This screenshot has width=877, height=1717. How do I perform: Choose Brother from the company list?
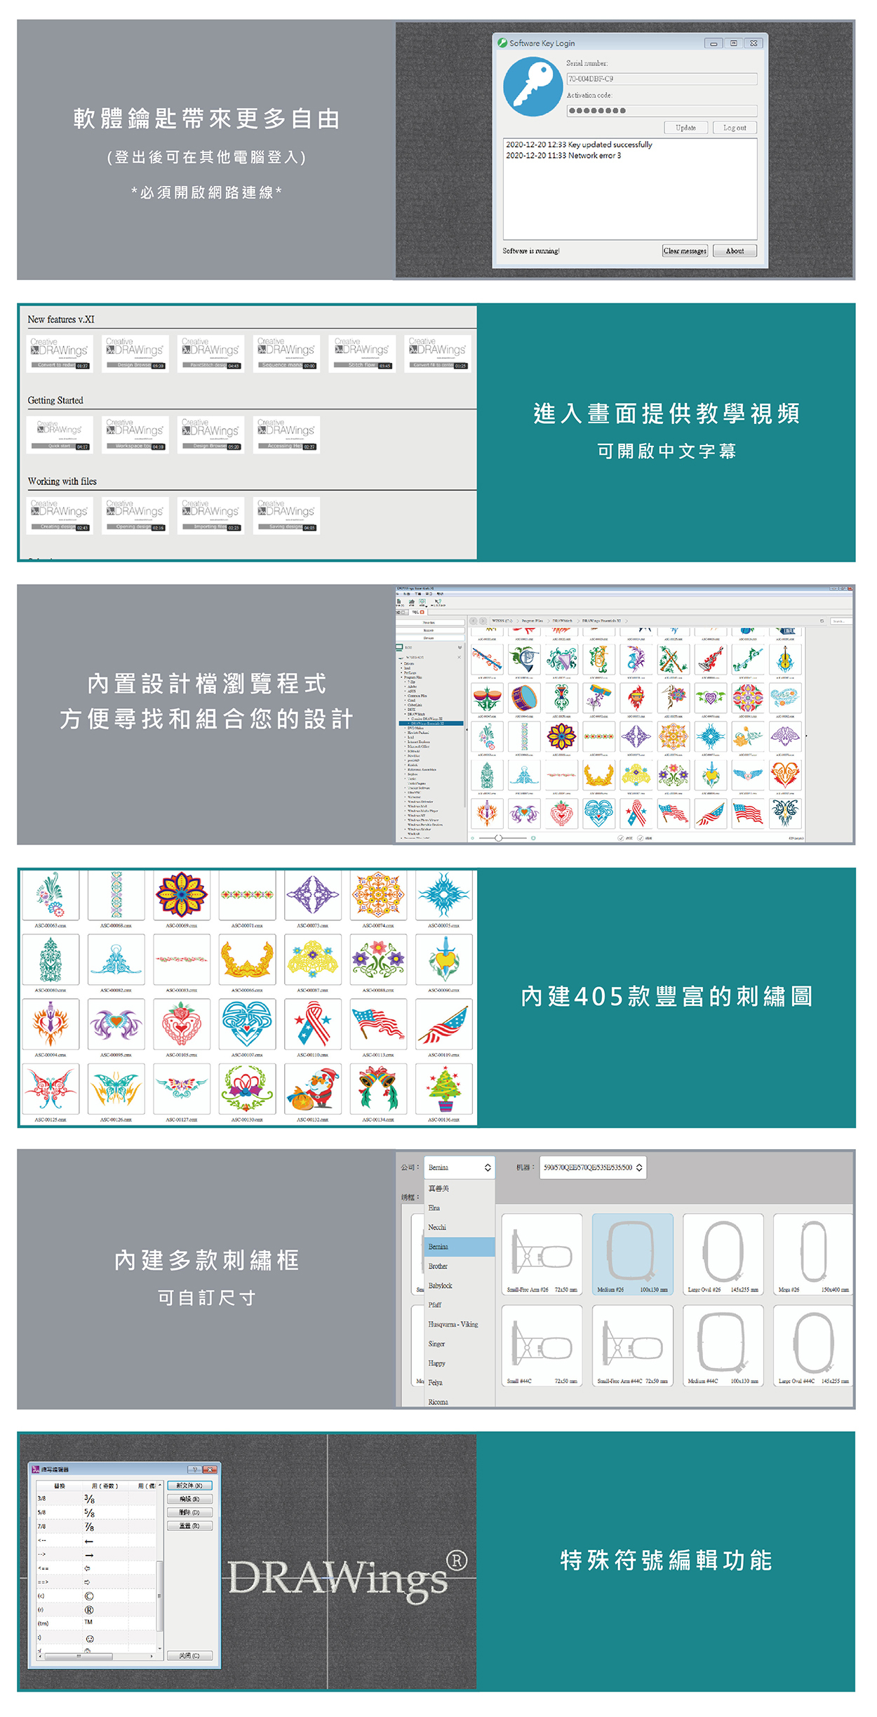click(x=460, y=1266)
